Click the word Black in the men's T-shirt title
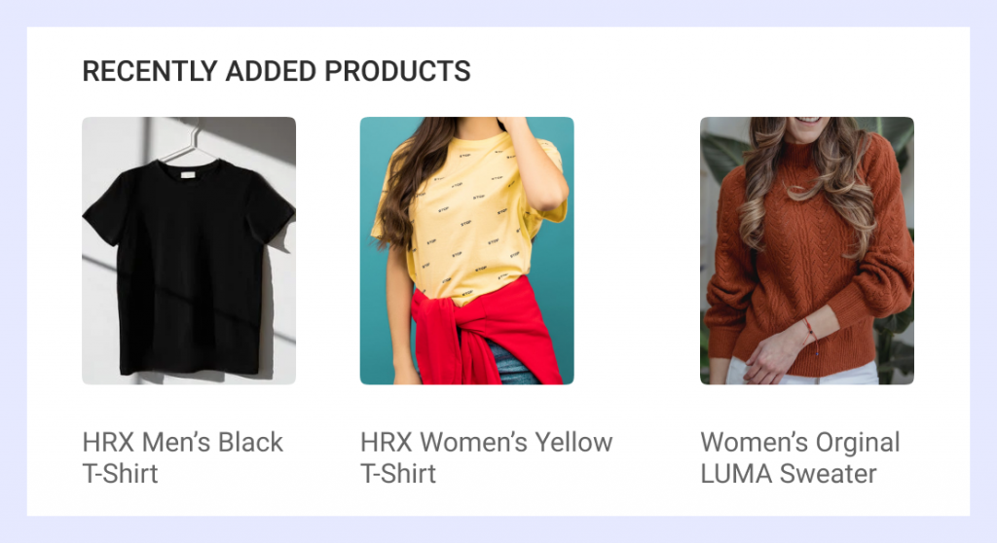Screen dimensions: 997x543 [x=250, y=443]
